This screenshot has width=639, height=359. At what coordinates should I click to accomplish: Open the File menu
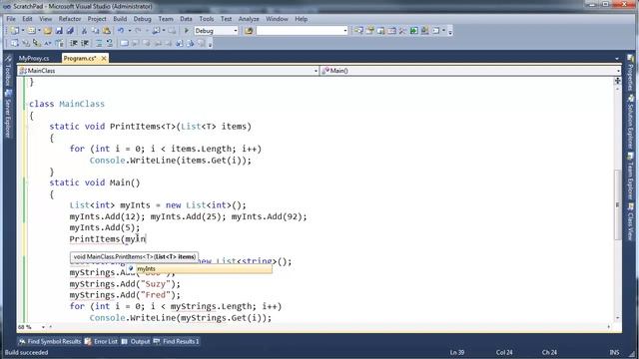tap(11, 19)
